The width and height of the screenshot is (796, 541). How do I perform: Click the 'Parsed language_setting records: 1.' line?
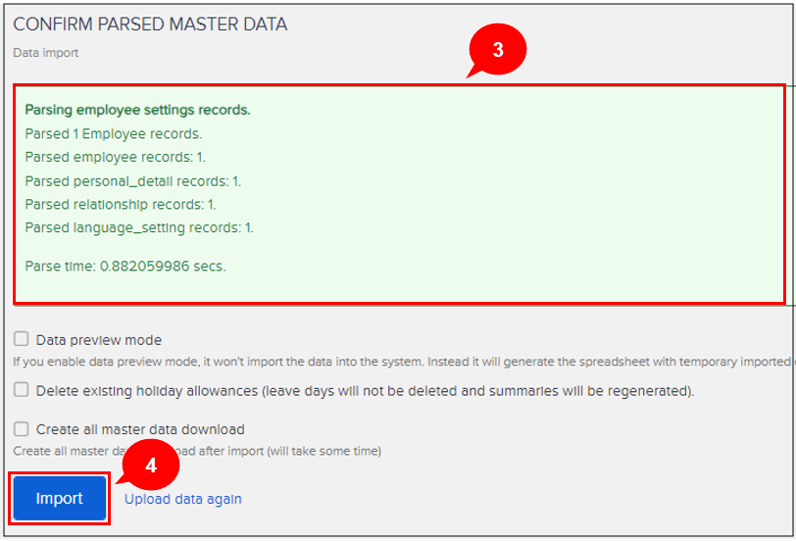click(139, 227)
